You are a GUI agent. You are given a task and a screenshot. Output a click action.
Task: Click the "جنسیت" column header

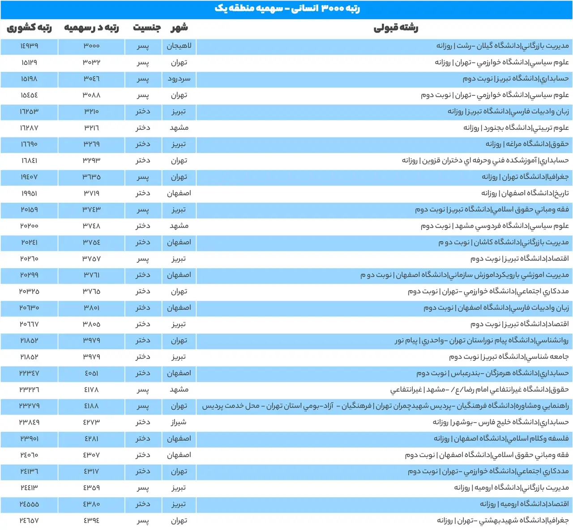pyautogui.click(x=146, y=28)
